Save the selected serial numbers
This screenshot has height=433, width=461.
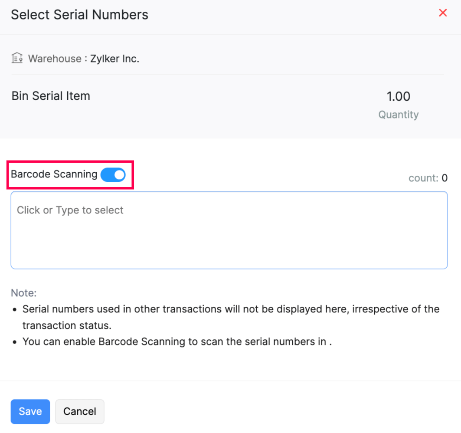30,411
